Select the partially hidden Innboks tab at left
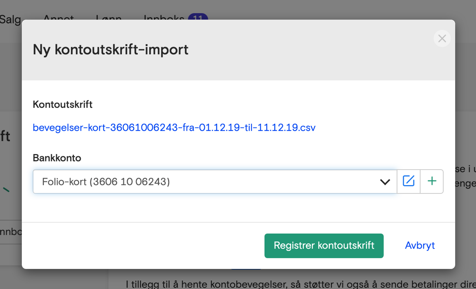Screen dimensions: 476x289 [x=11, y=232]
